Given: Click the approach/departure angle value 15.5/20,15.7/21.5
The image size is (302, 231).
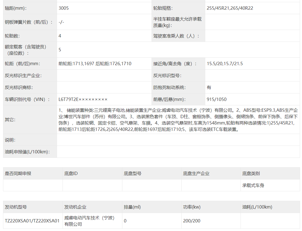Looking at the screenshot, I should (225, 64).
